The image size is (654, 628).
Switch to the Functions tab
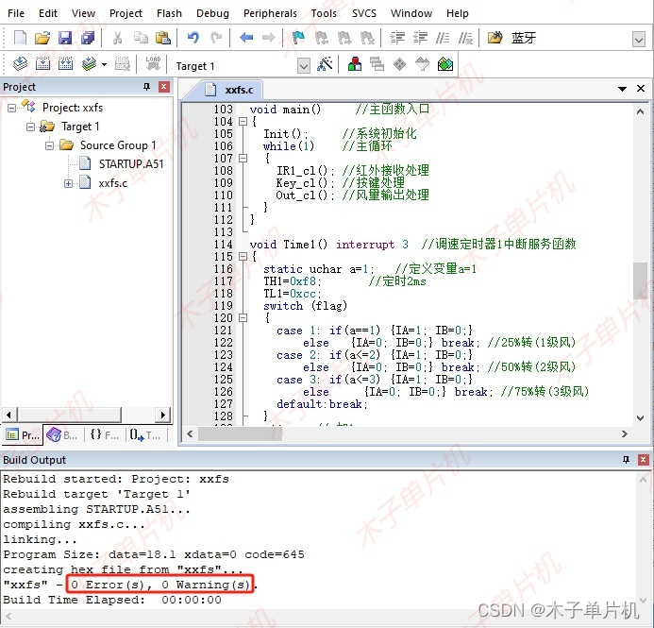pyautogui.click(x=104, y=435)
